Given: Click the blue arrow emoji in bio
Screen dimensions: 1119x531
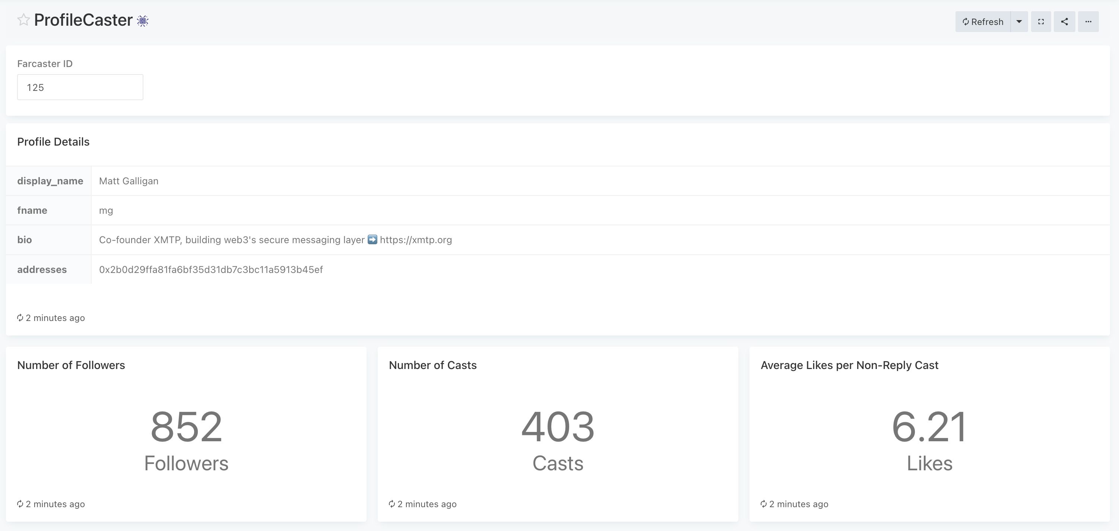Looking at the screenshot, I should click(x=372, y=240).
